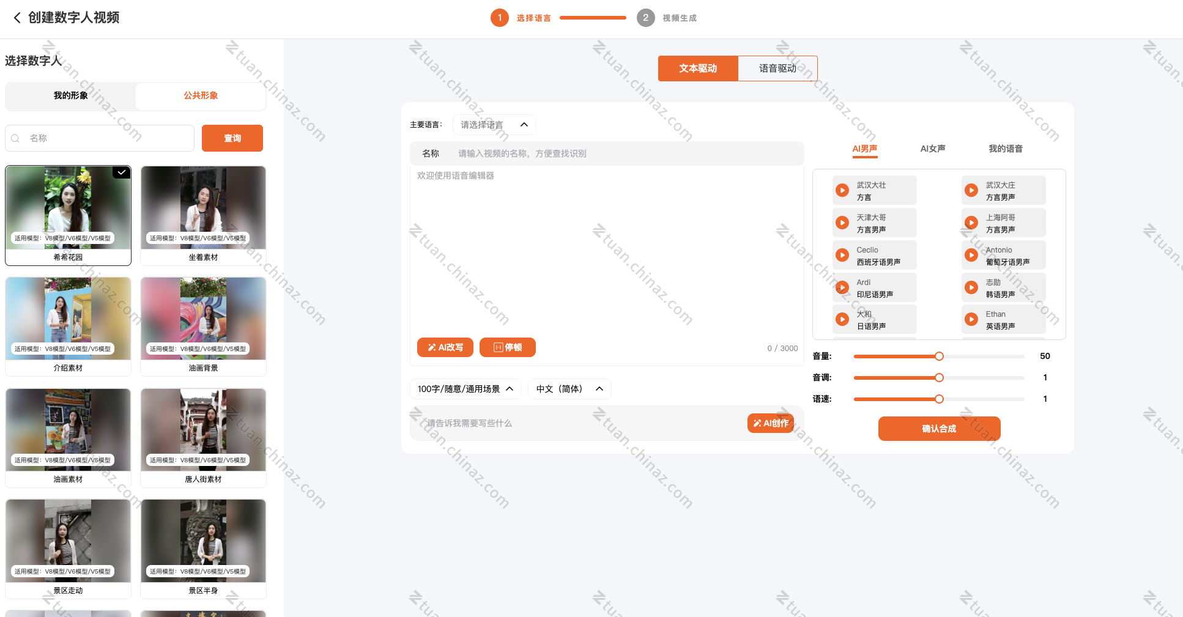Play the Ceclio Spanish male voice sample

tap(842, 255)
